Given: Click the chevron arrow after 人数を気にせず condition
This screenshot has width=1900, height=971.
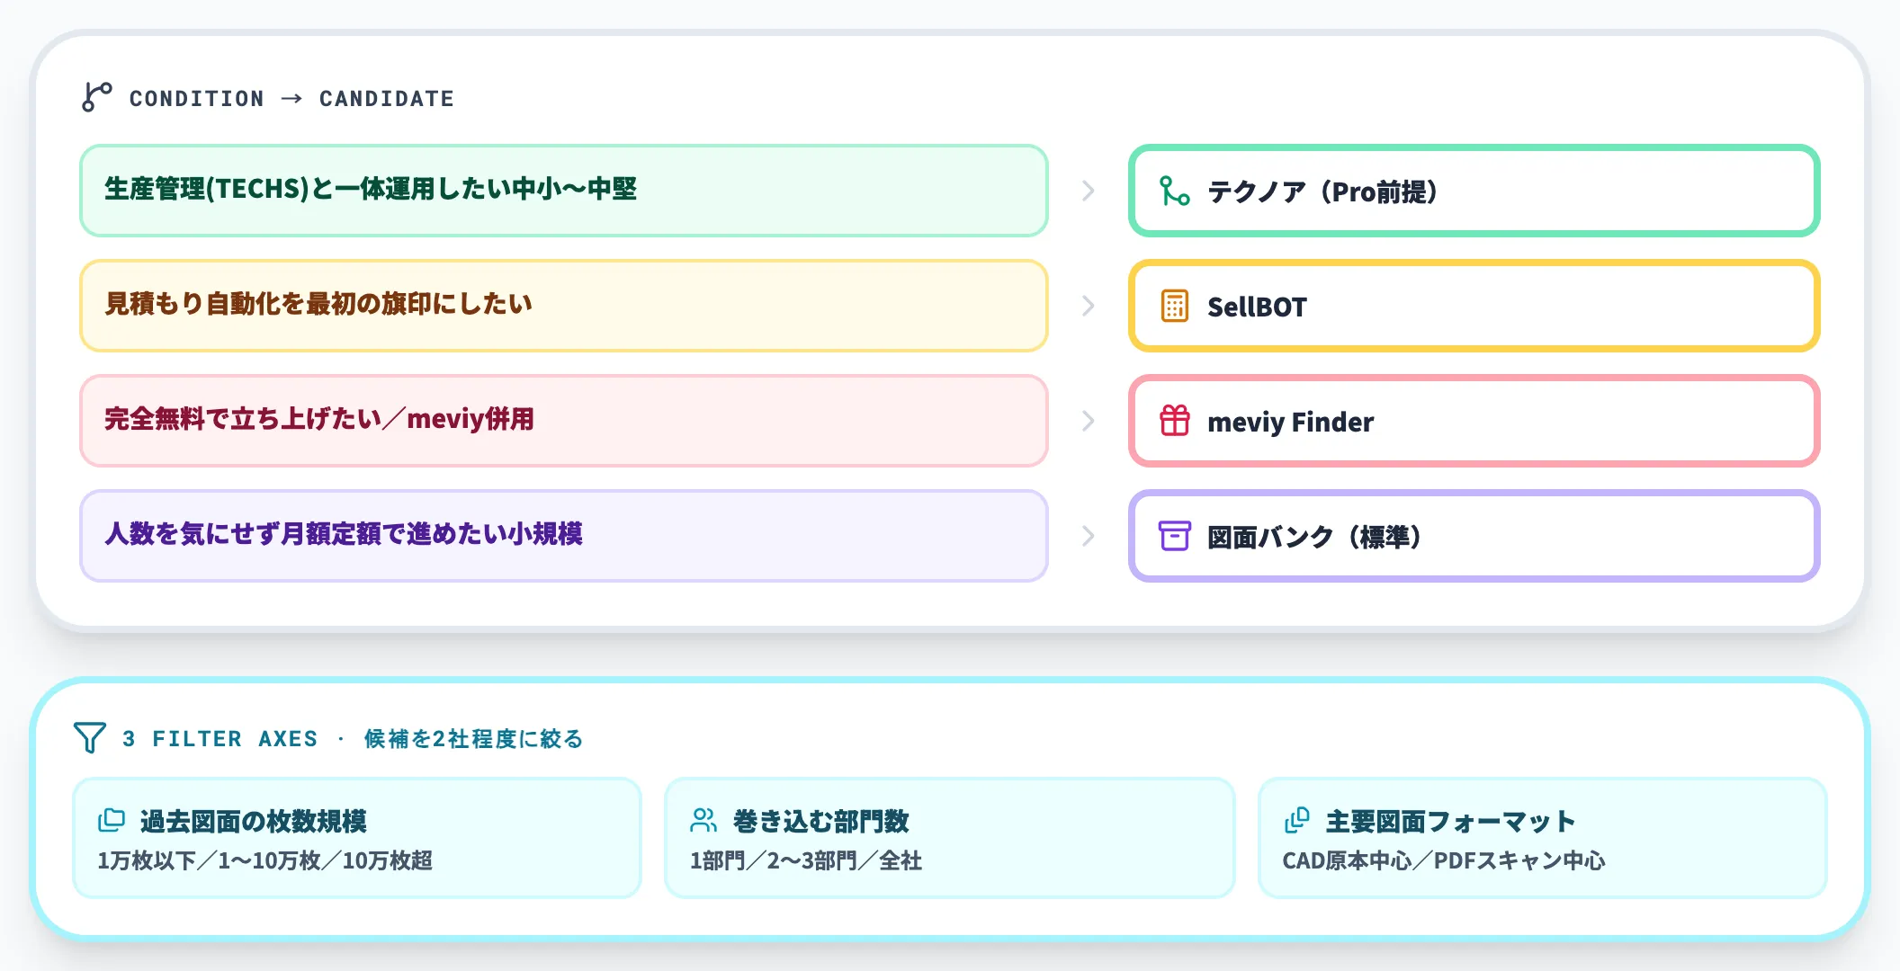Looking at the screenshot, I should click(x=1089, y=536).
